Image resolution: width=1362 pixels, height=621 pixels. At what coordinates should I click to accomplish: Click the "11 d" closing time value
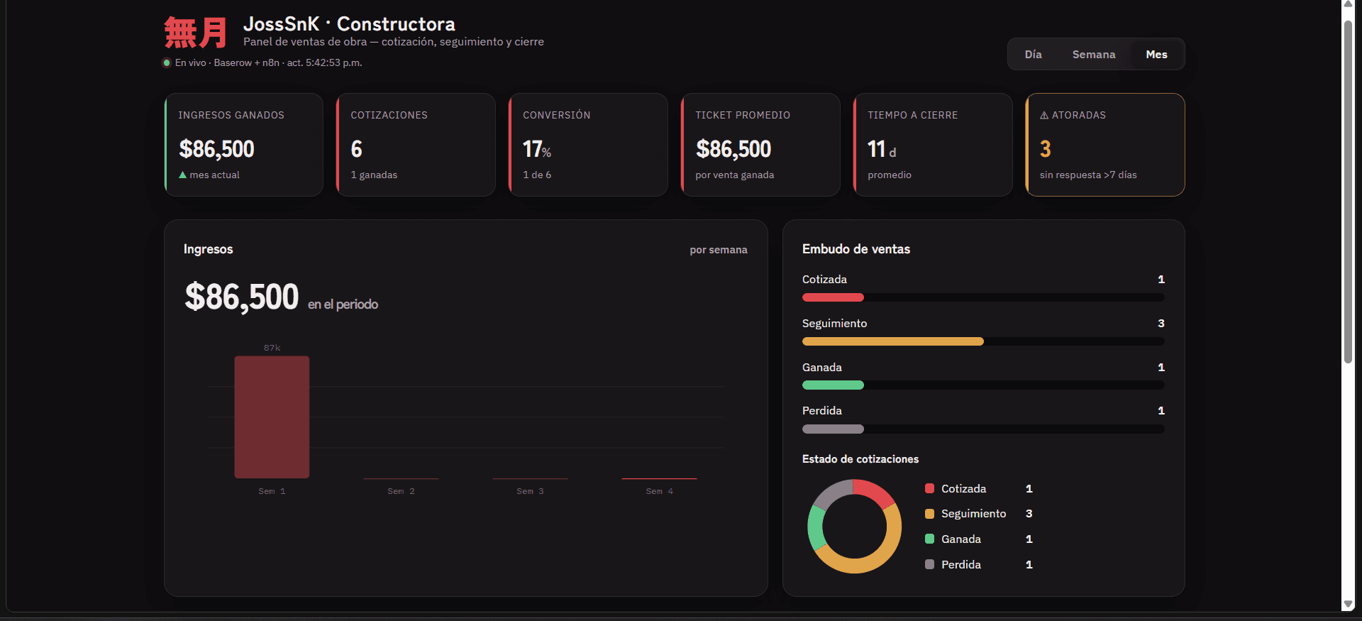pyautogui.click(x=882, y=149)
